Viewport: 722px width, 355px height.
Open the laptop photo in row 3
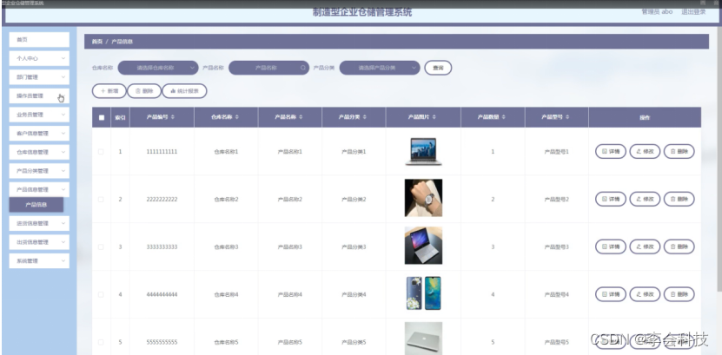pyautogui.click(x=423, y=246)
